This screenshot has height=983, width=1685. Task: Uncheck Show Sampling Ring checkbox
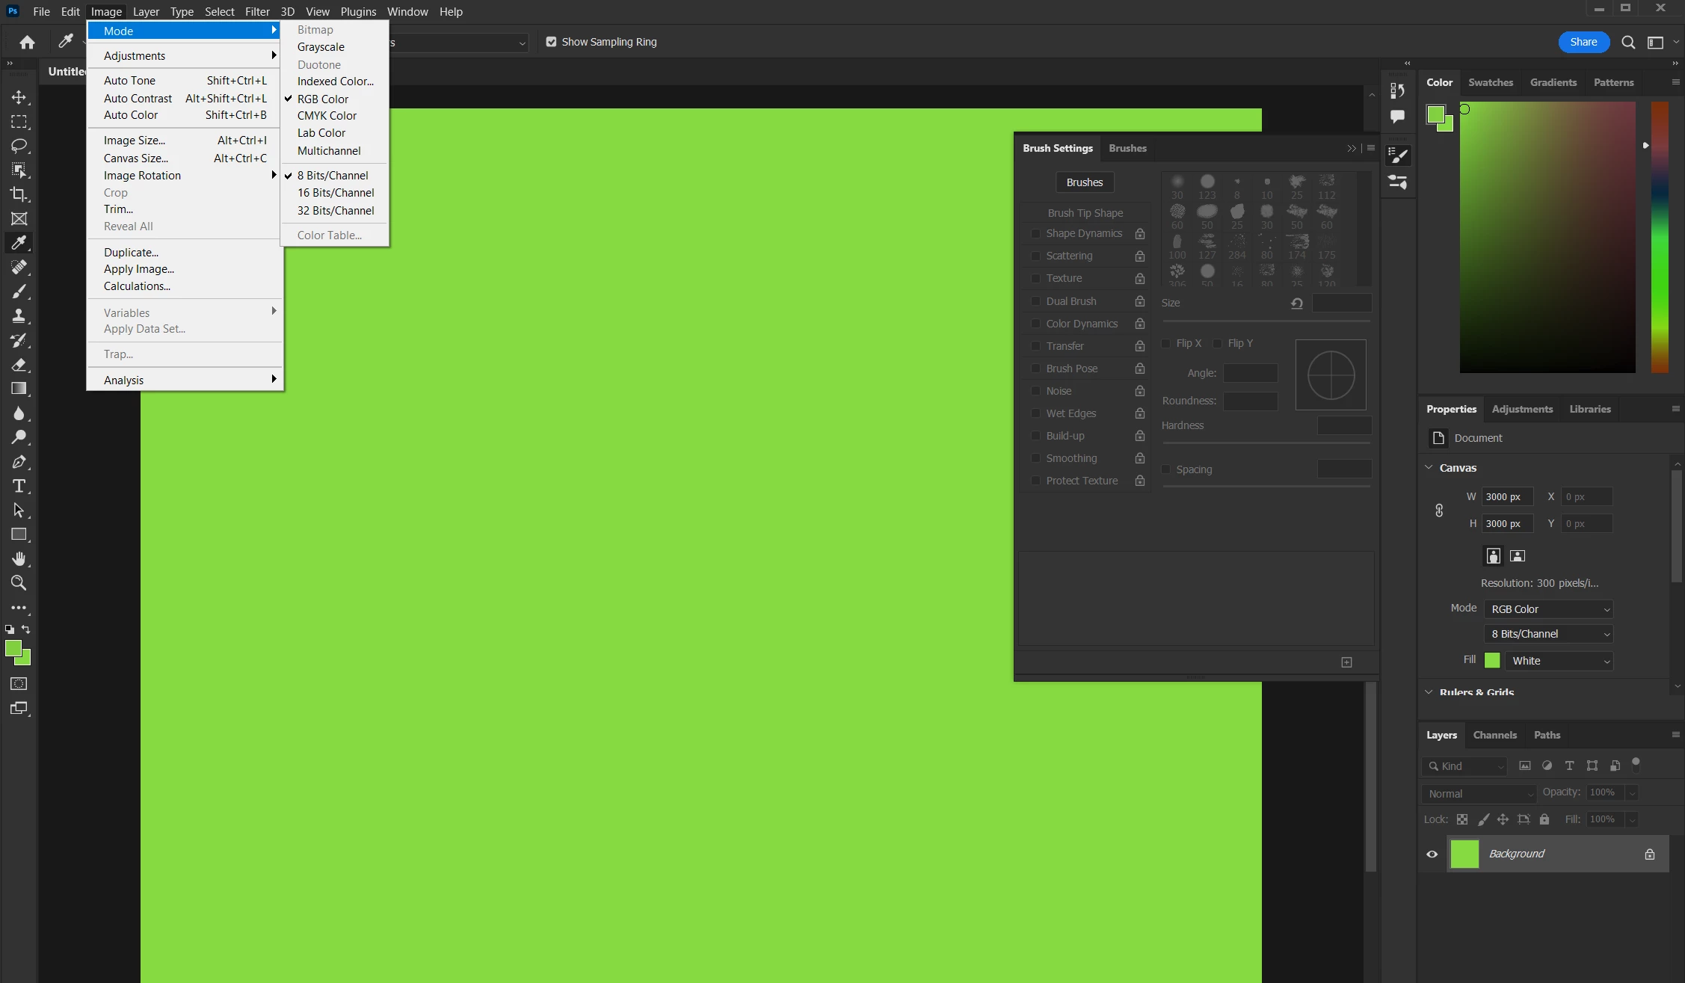pyautogui.click(x=551, y=42)
